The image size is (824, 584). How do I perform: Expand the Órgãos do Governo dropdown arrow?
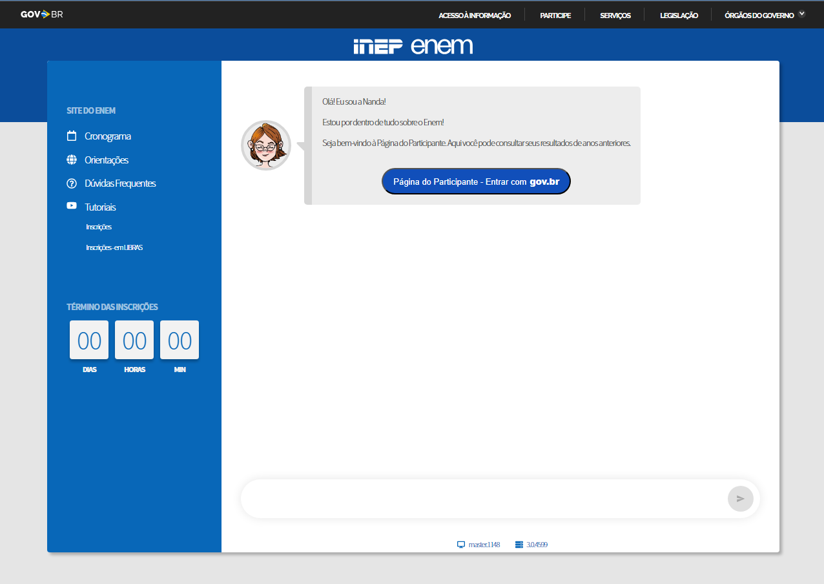click(802, 14)
